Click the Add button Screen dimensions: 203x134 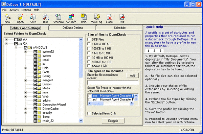coord(132,75)
